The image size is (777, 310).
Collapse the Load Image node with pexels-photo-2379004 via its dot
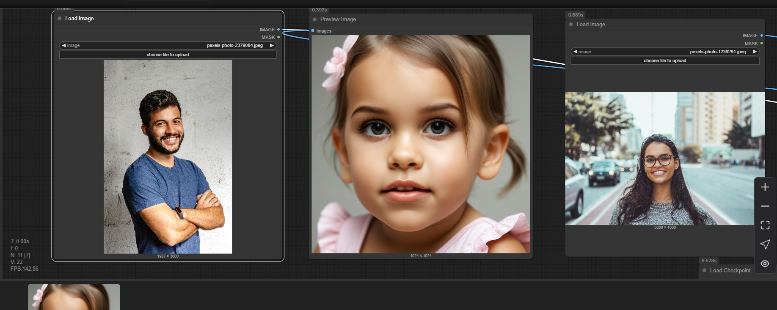60,18
